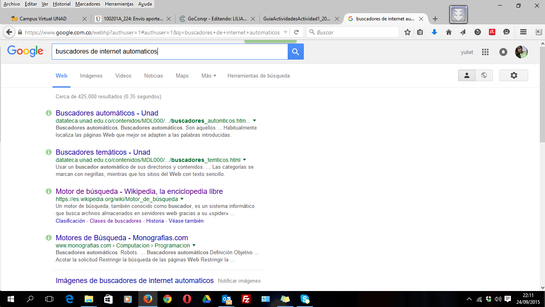Open Windows Action Center notifications
Image resolution: width=545 pixels, height=307 pixels.
point(508,299)
